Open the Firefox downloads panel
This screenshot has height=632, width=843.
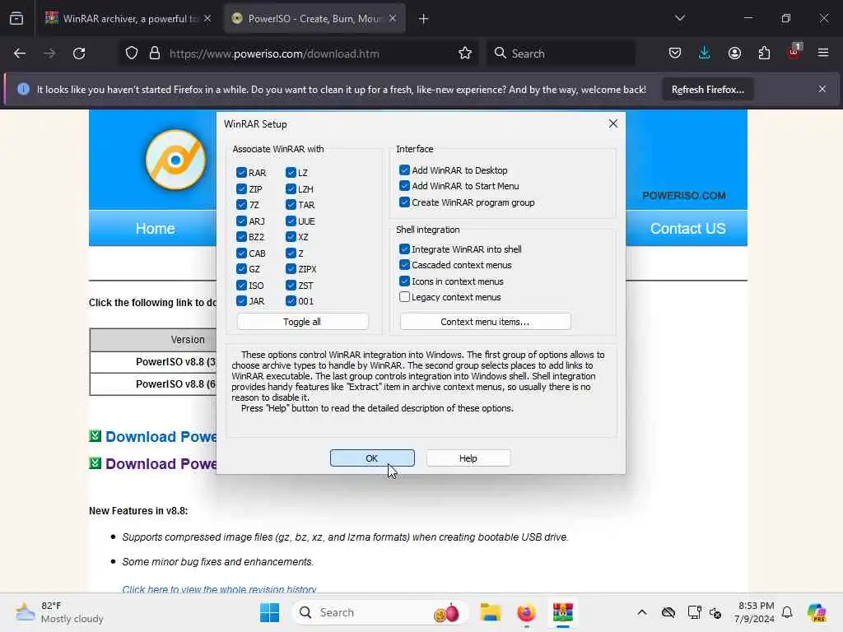705,53
